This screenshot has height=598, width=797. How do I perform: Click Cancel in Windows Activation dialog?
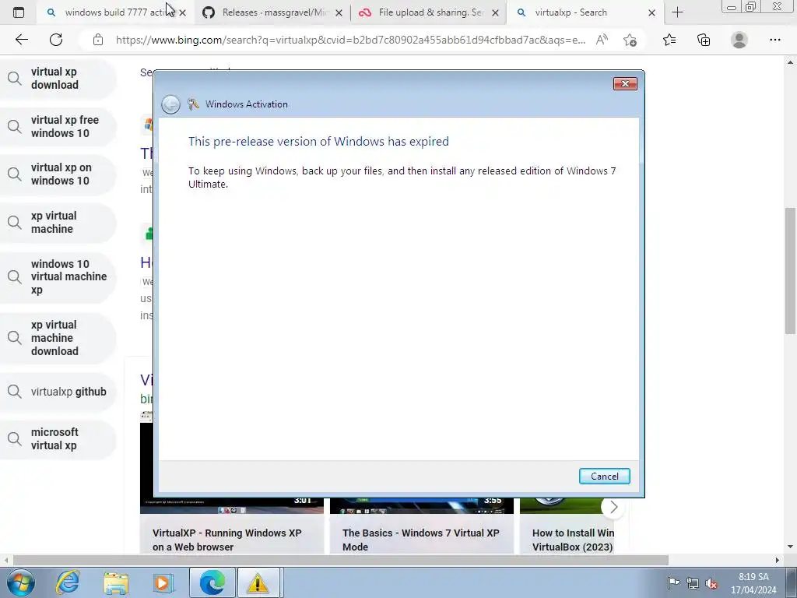(604, 476)
